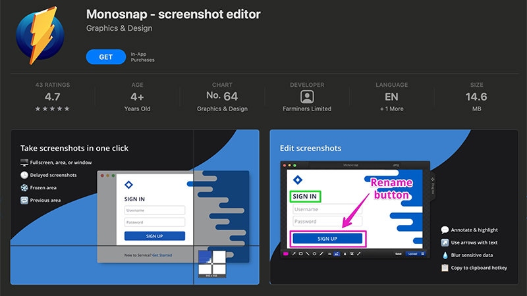Click the Save button in editor toolbar
The height and width of the screenshot is (296, 527).
[399, 254]
